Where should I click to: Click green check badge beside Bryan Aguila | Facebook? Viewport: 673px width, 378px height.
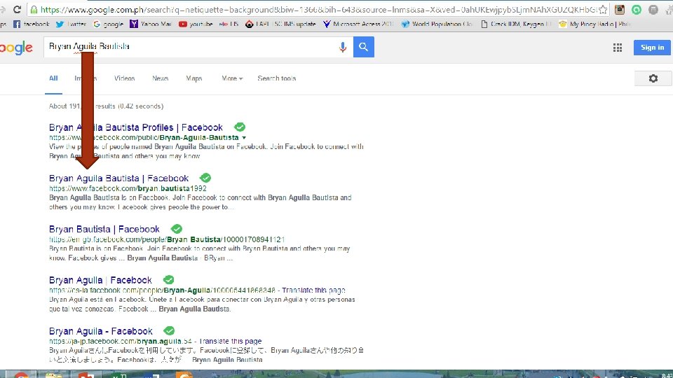[169, 280]
